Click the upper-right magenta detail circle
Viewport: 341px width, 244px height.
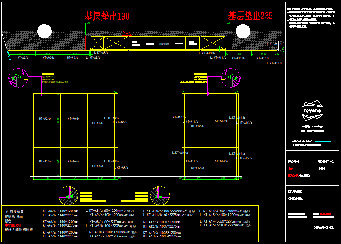click(x=231, y=78)
